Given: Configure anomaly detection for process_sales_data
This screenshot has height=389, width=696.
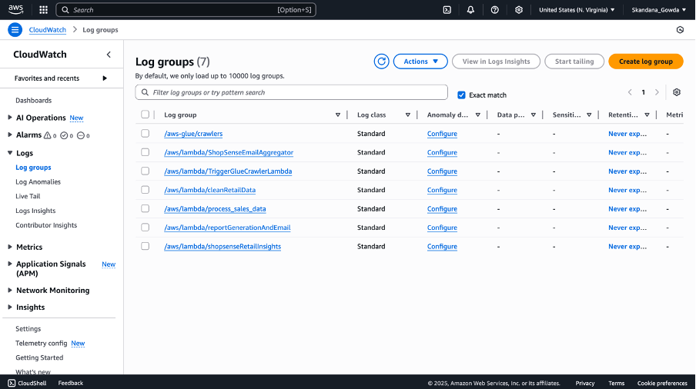Looking at the screenshot, I should (442, 208).
